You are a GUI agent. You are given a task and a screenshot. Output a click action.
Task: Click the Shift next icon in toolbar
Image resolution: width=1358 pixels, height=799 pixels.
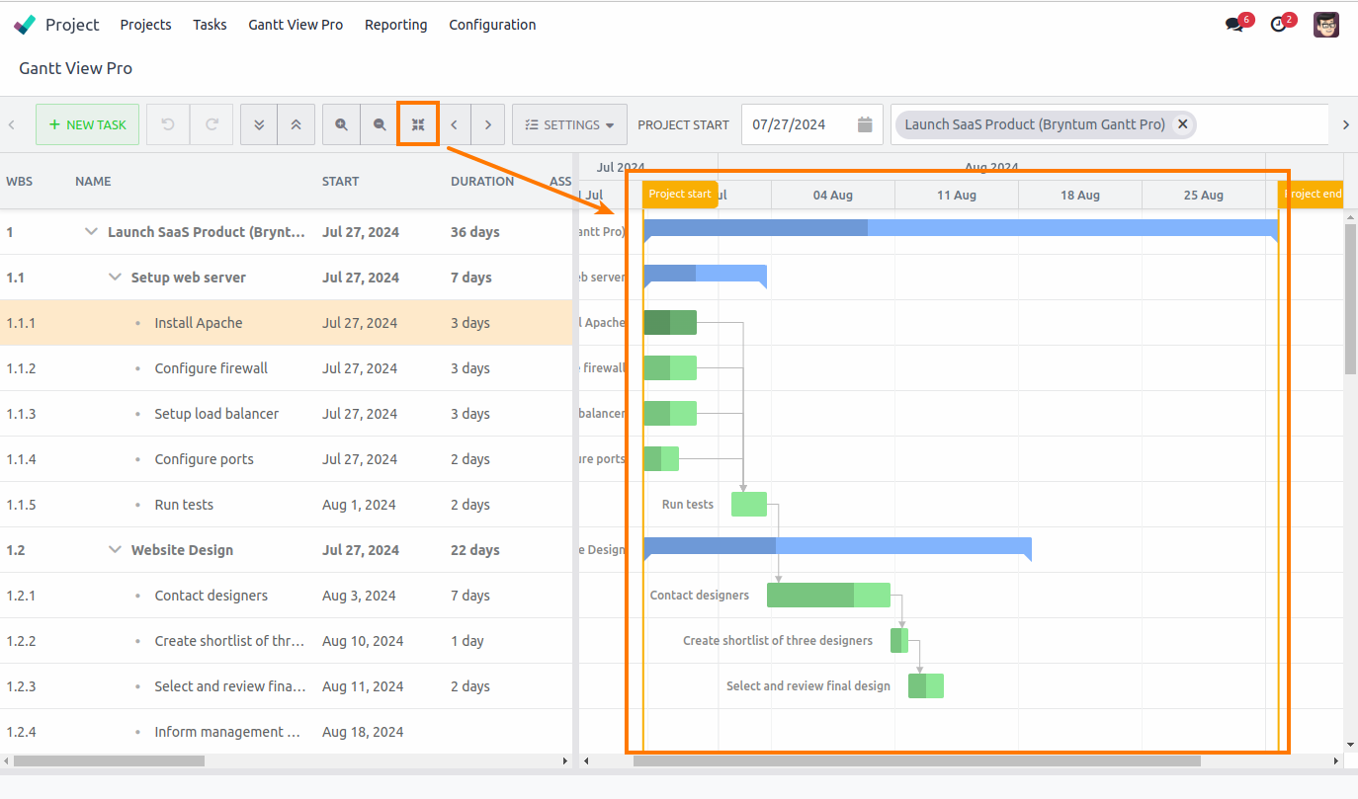(x=488, y=123)
